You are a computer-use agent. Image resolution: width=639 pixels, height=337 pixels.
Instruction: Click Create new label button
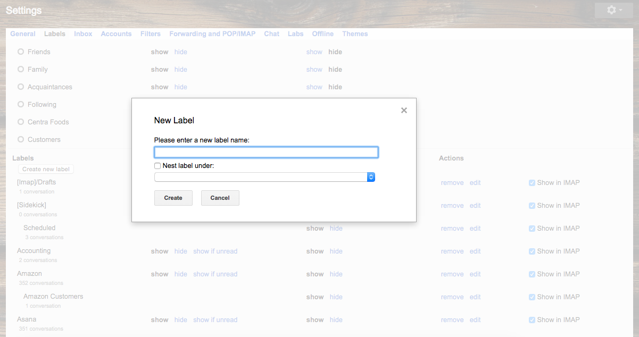46,169
